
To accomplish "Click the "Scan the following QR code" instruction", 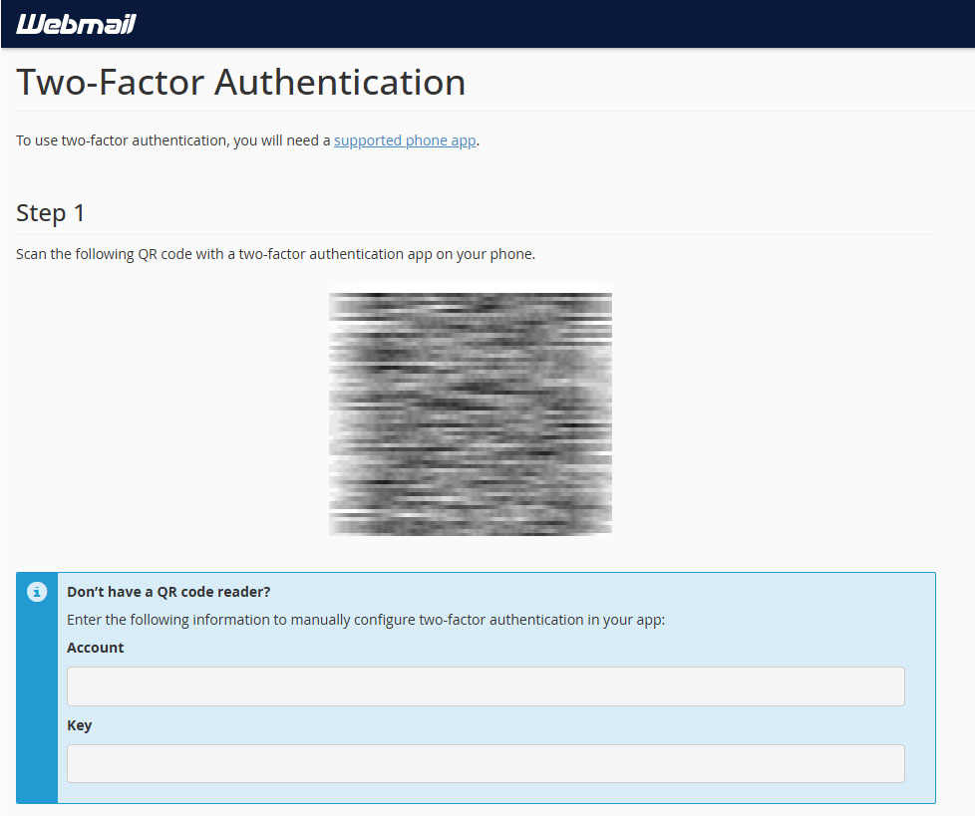I will [275, 254].
